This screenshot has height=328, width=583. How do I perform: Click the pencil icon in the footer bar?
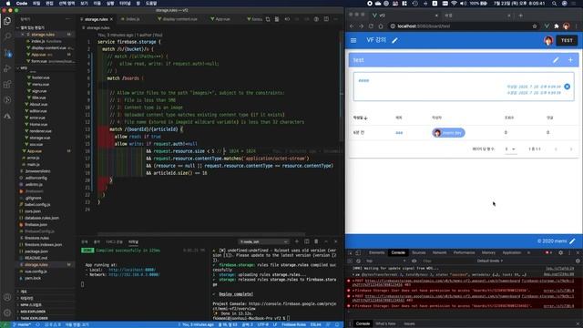(x=572, y=241)
